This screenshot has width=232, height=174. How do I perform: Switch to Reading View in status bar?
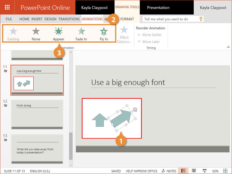pos(194,171)
